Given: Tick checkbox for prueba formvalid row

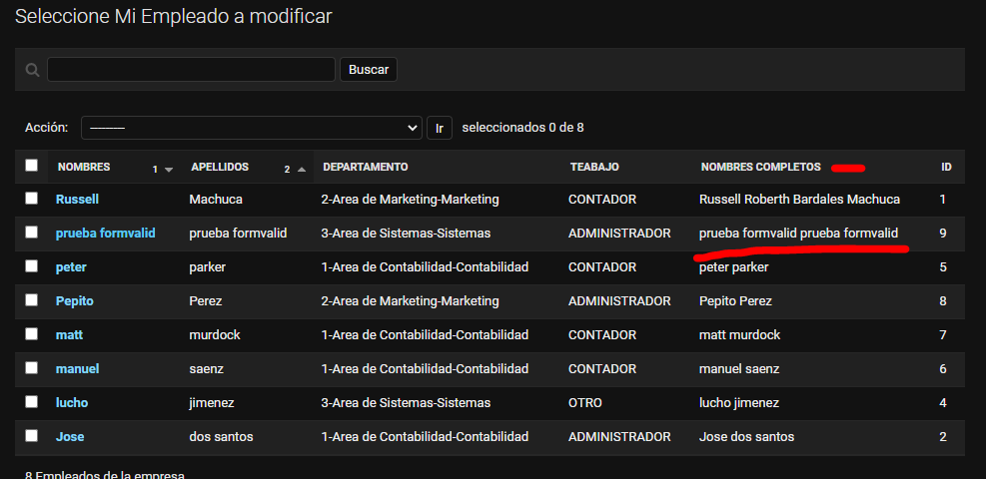Looking at the screenshot, I should coord(32,233).
